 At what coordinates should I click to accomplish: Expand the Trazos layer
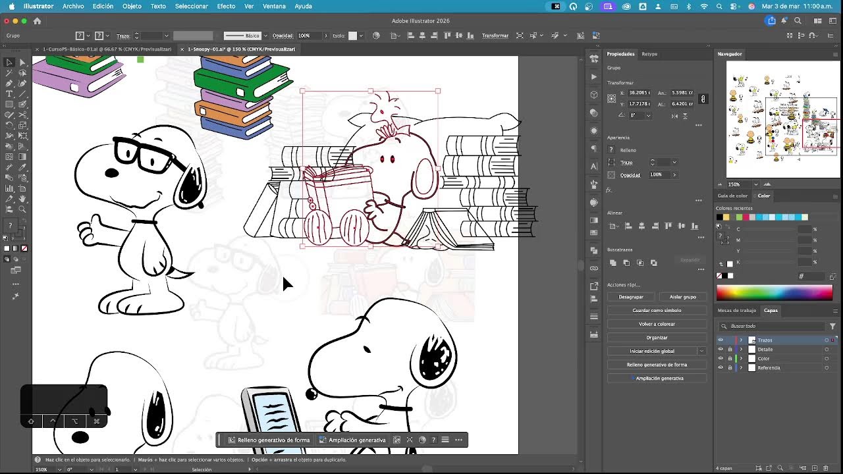[741, 340]
